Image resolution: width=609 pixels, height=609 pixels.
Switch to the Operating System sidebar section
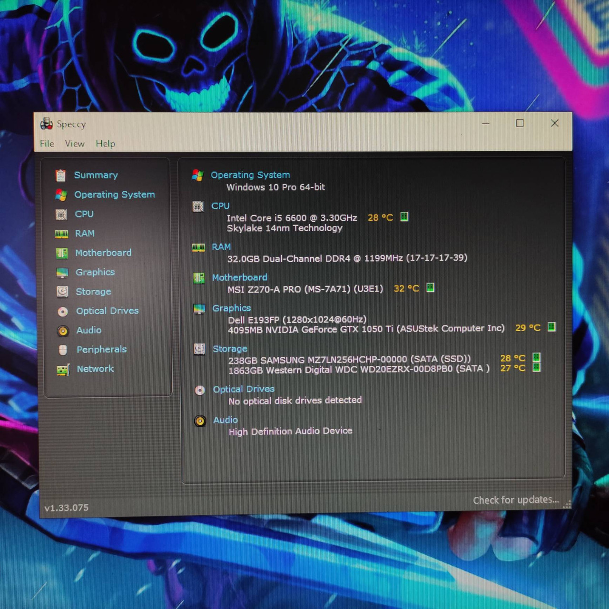click(114, 195)
